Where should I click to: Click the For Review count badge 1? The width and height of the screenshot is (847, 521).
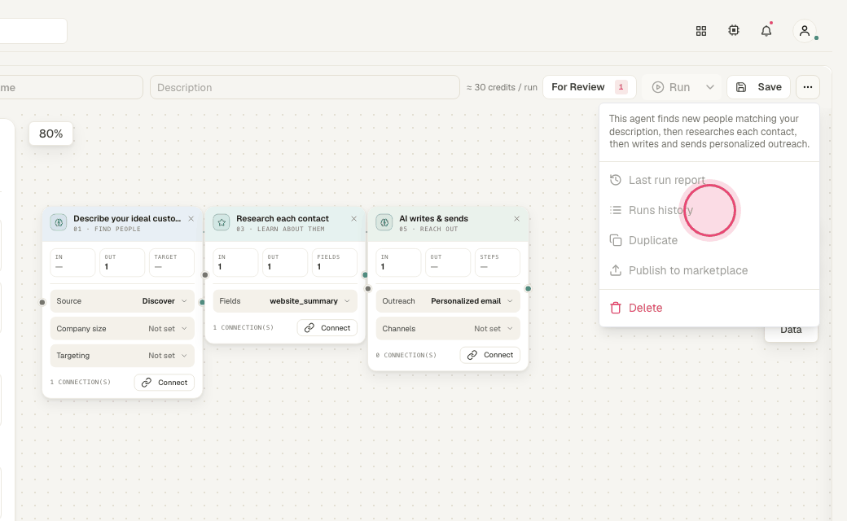coord(621,87)
